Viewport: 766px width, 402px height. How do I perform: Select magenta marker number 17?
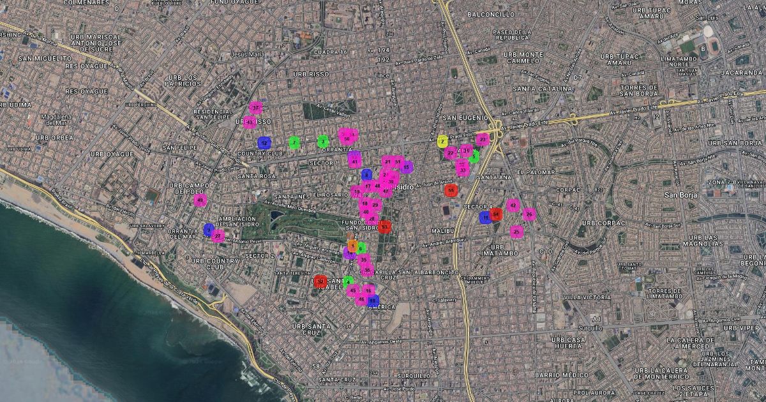click(368, 186)
